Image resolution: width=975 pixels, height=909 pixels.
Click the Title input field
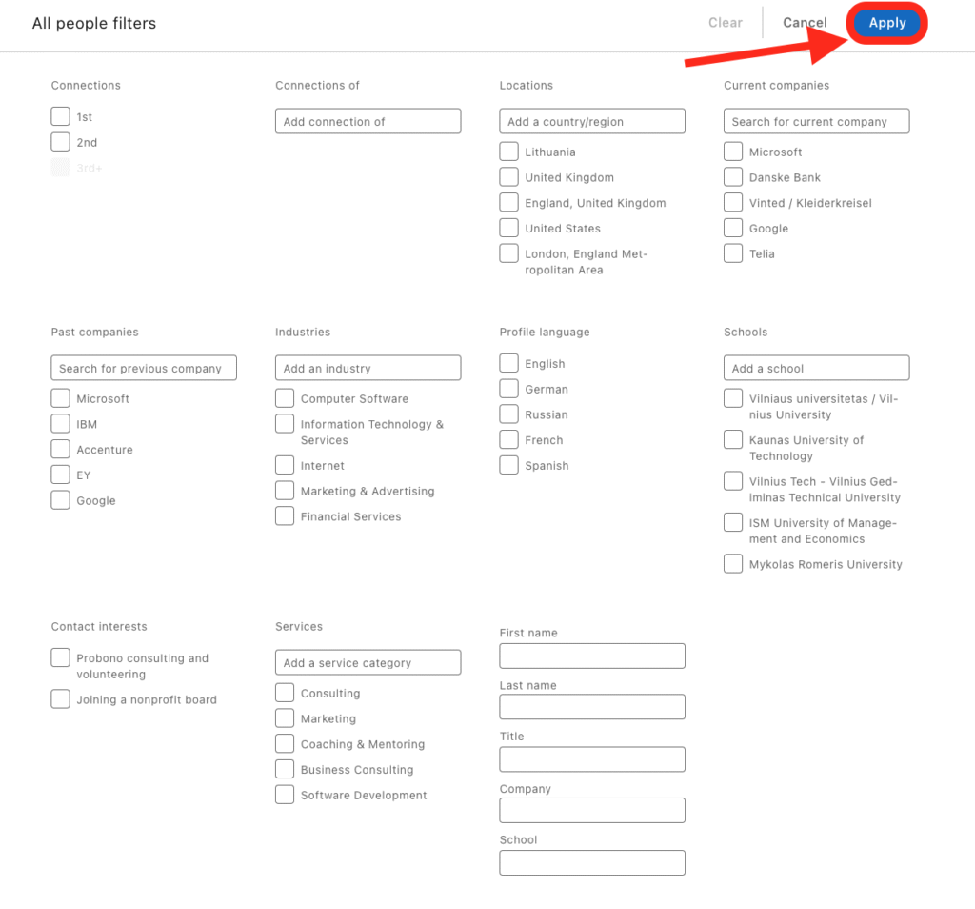[592, 759]
